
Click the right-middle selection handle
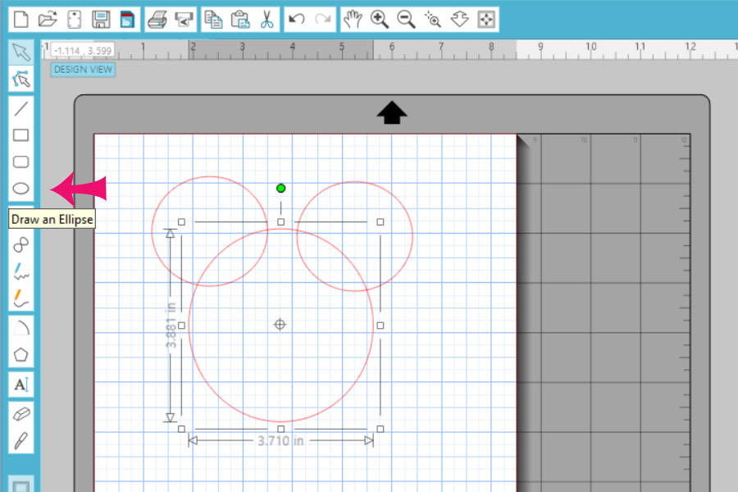tap(380, 326)
